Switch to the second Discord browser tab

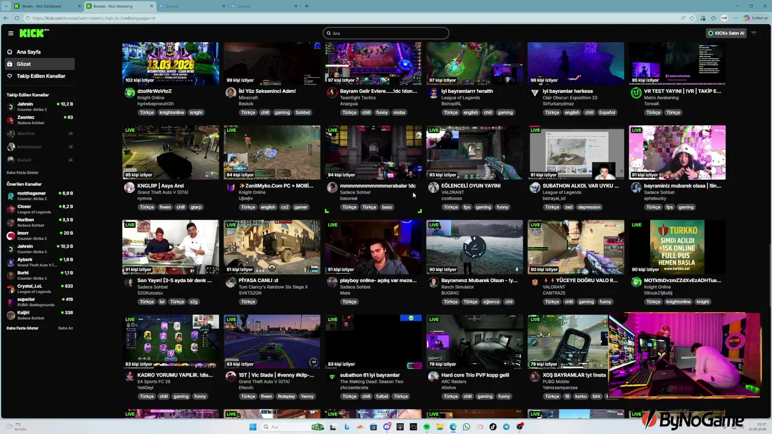[262, 6]
